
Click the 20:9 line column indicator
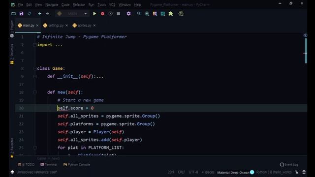click(x=171, y=172)
